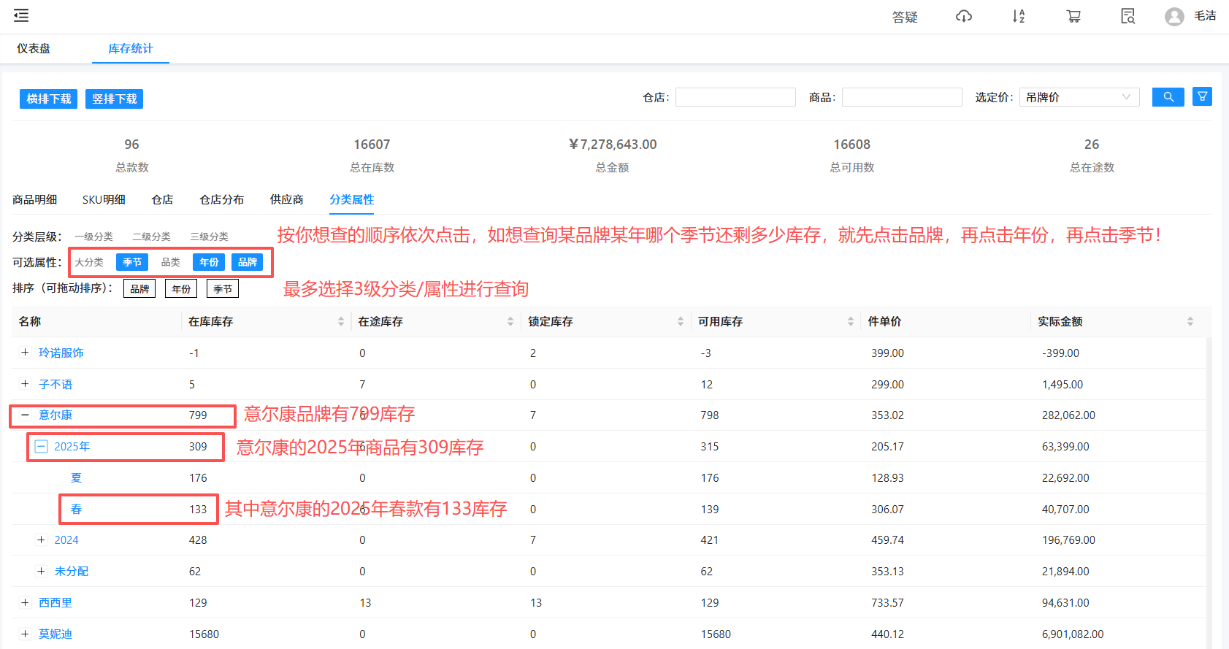Screen dimensions: 1229x649
Task: Open the cloud download icon
Action: pyautogui.click(x=964, y=16)
